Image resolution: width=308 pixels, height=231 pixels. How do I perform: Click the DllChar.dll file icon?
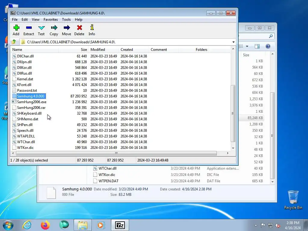14,56
